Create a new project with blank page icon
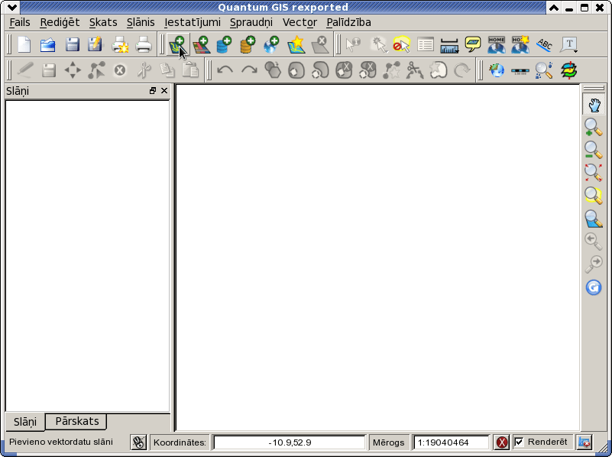 [24, 44]
